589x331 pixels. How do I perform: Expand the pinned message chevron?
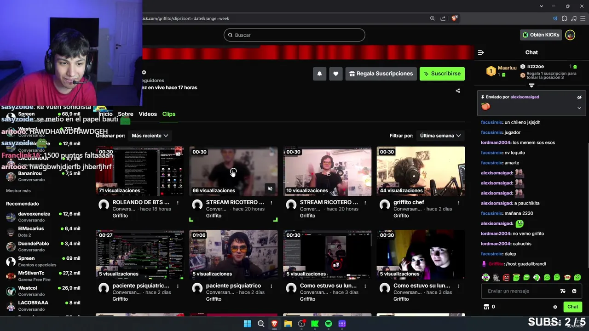point(579,108)
